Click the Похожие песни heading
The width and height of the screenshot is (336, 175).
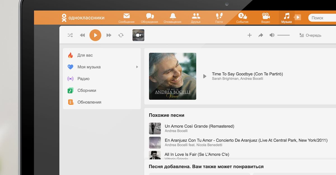point(167,115)
